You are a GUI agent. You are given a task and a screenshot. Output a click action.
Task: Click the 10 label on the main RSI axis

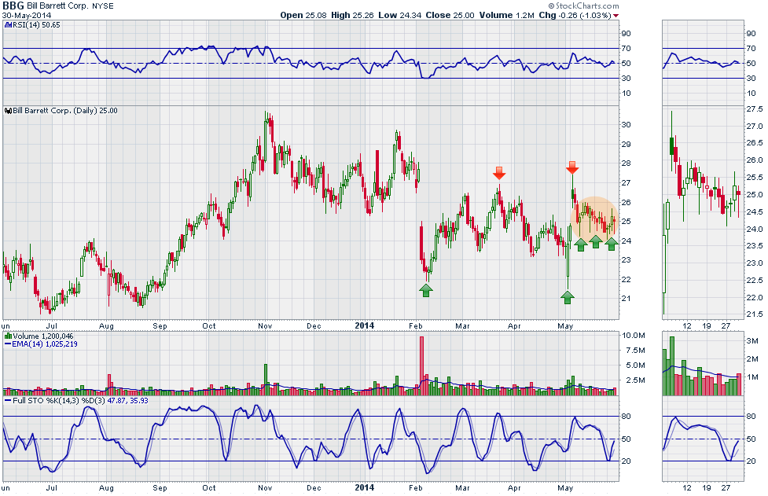pyautogui.click(x=626, y=93)
